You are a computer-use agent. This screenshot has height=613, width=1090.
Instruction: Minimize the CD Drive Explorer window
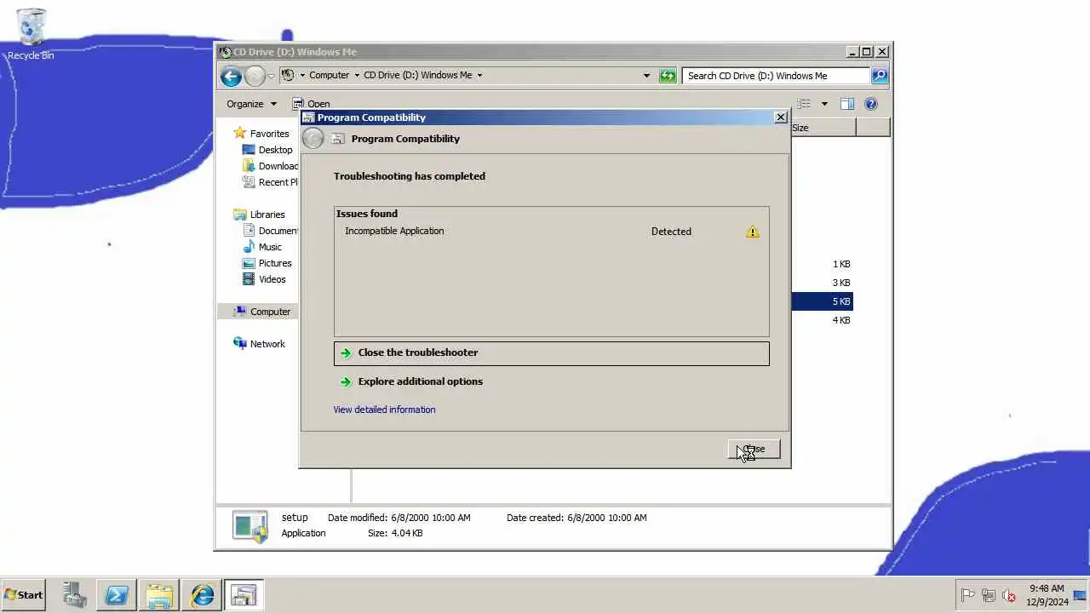pyautogui.click(x=852, y=52)
